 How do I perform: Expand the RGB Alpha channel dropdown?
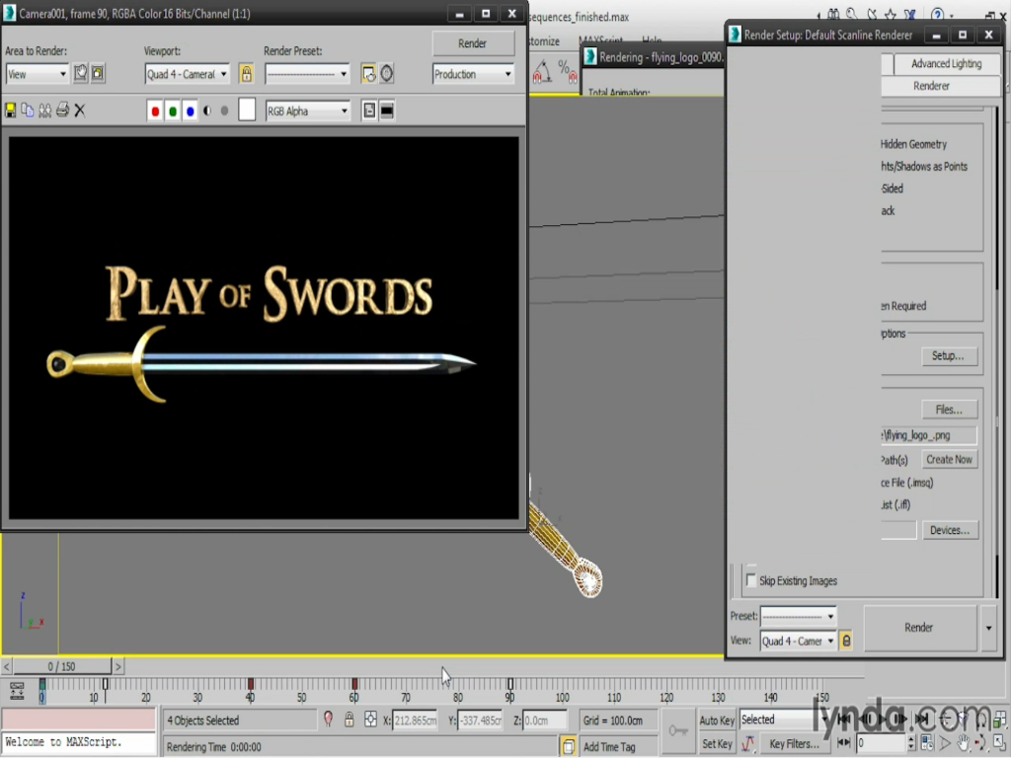pos(307,112)
